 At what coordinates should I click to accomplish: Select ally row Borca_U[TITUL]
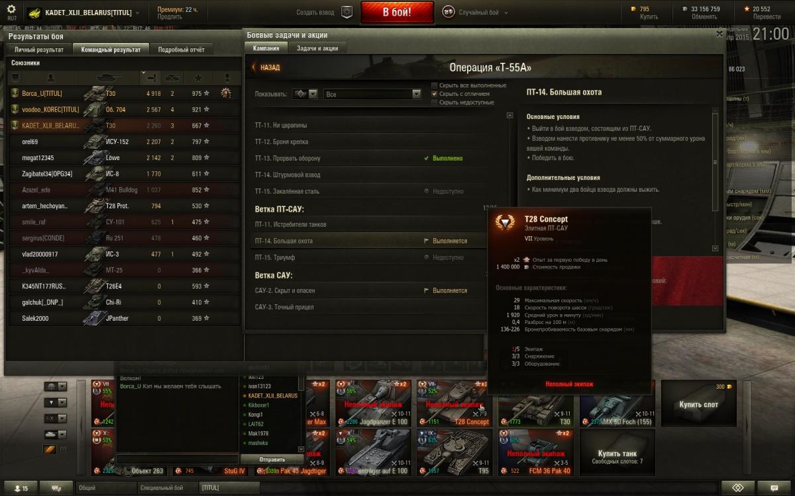123,93
